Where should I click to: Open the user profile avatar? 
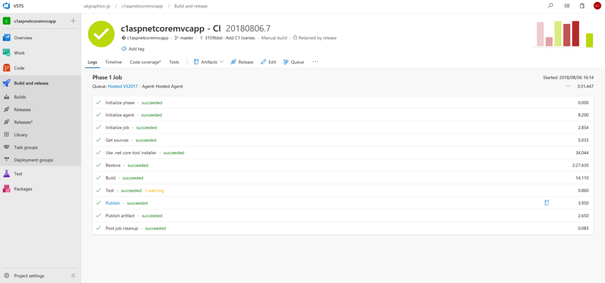(597, 6)
